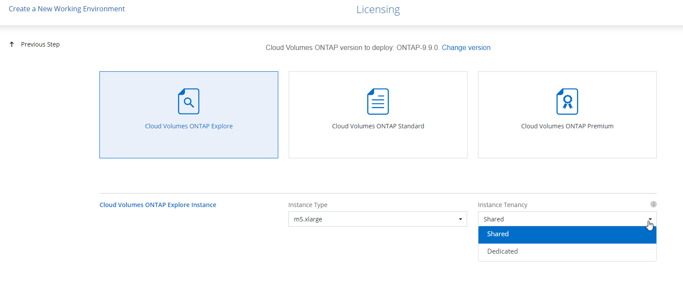Click the Create a New Working Environment title
This screenshot has width=683, height=281.
point(67,9)
